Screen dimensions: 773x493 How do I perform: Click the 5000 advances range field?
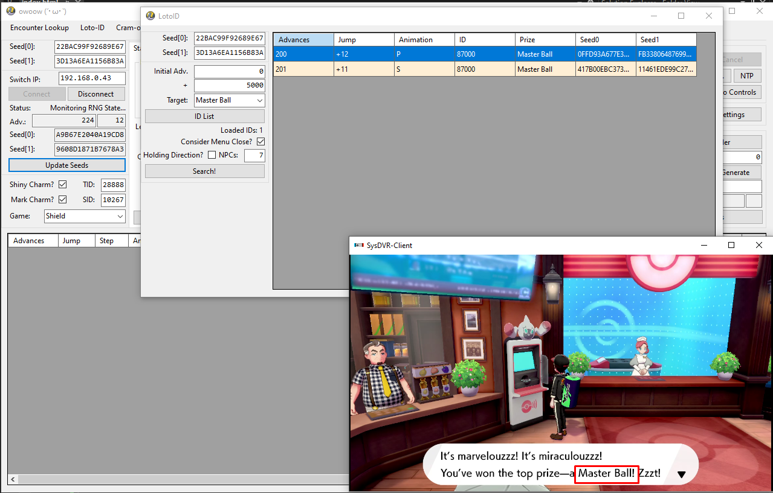point(229,86)
